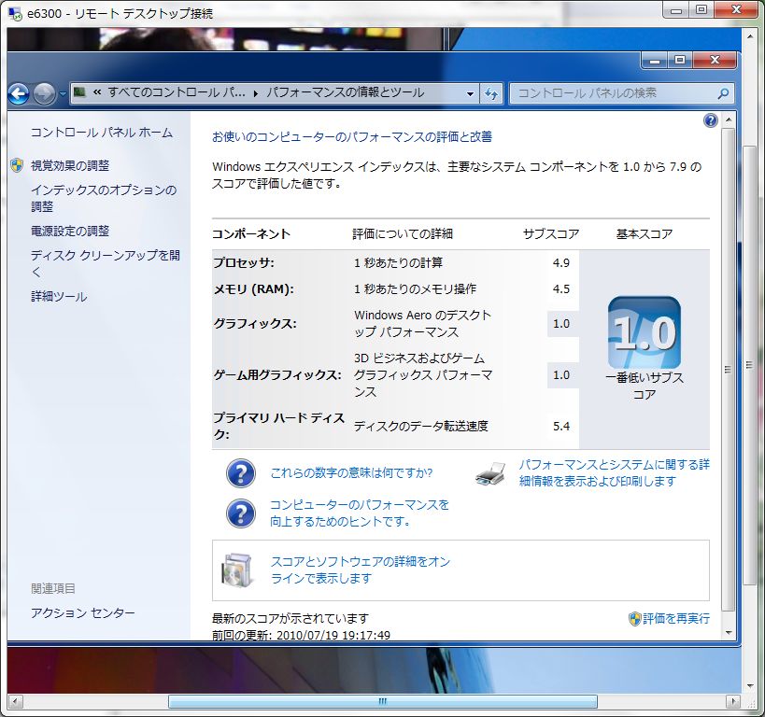The height and width of the screenshot is (717, 765).
Task: Minimize the Remote Desktop window
Action: [676, 10]
